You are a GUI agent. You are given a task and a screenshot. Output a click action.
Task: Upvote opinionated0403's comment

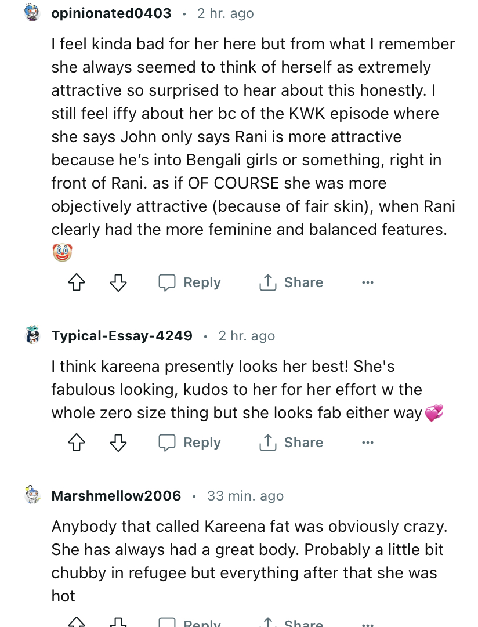(x=77, y=282)
